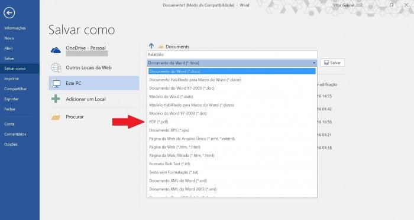Select Documento do Word 97-2003 (*.doc)
Image resolution: width=414 pixels, height=220 pixels.
pos(232,88)
